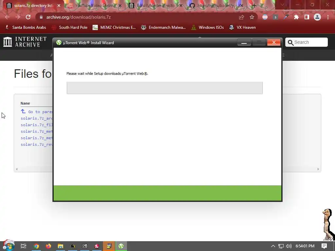The width and height of the screenshot is (335, 251).
Task: Open a new browser tab
Action: click(x=254, y=6)
